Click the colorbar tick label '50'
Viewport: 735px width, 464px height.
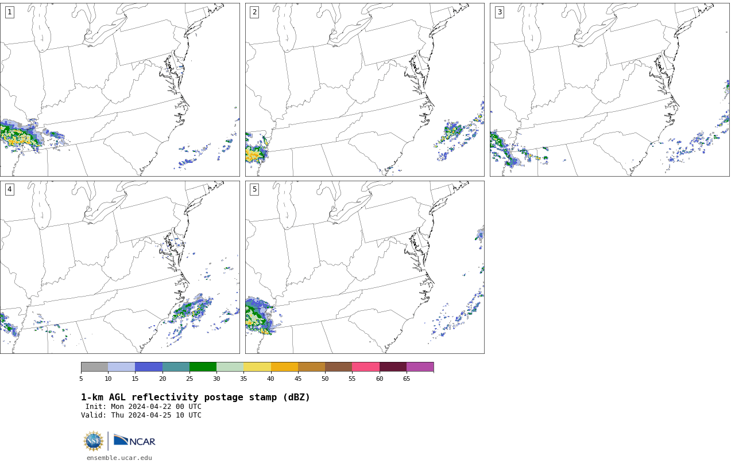pyautogui.click(x=325, y=379)
